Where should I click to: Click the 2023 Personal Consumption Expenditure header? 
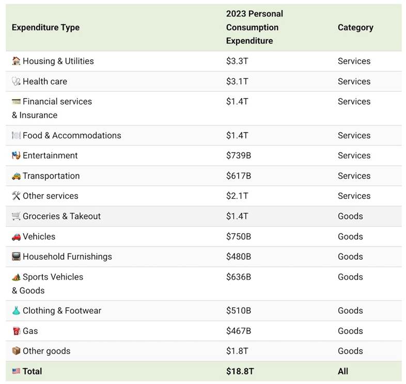(x=254, y=27)
